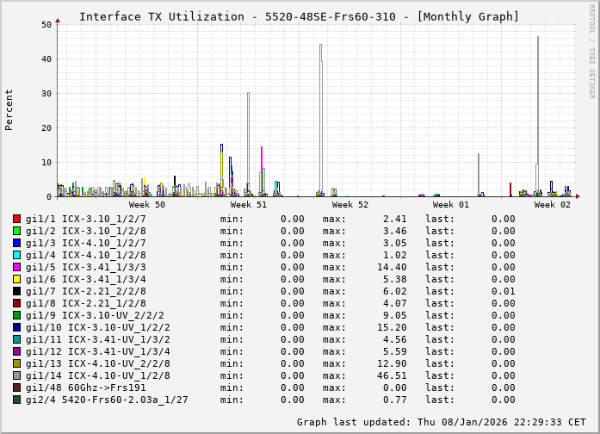600x434 pixels.
Task: Click the green gi1/2 legend swatch
Action: [17, 231]
